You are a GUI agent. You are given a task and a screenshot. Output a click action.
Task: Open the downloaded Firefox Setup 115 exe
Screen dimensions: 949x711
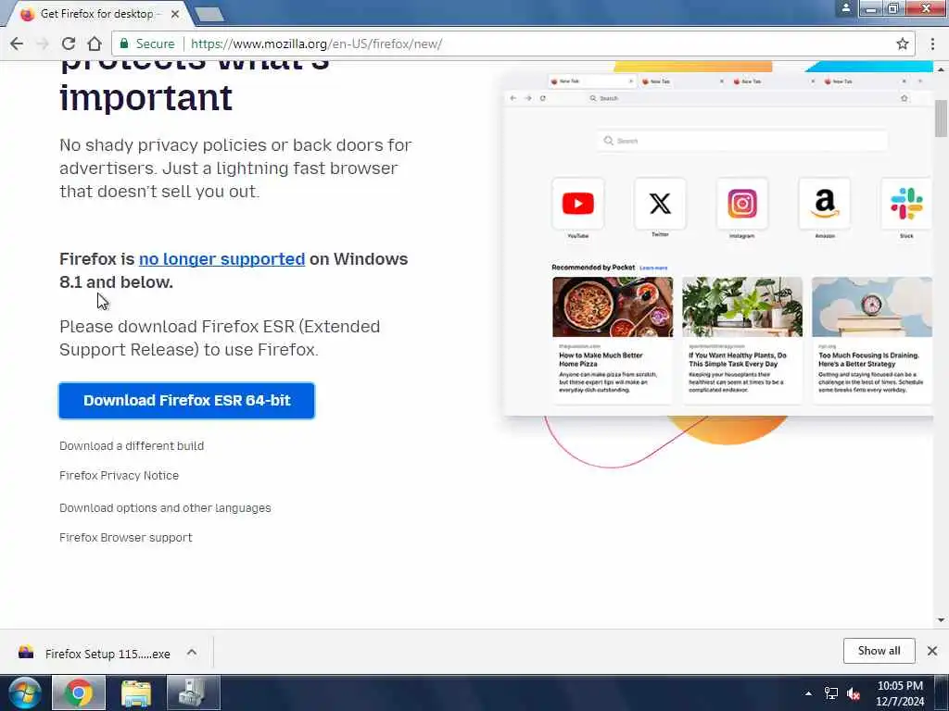point(108,654)
